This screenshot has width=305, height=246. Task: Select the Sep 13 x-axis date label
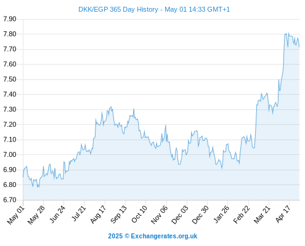click(118, 215)
